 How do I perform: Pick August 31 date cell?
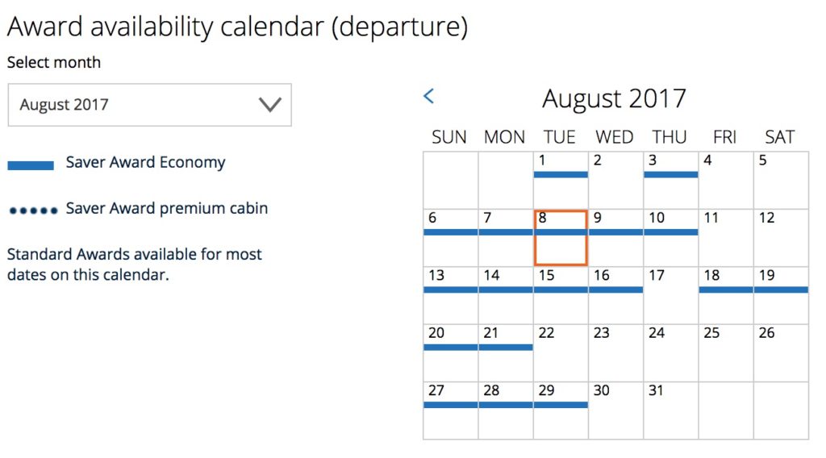670,410
